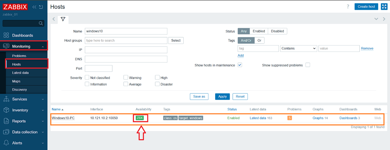Toggle Information severity checkbox
390x150 pixels.
click(87, 84)
